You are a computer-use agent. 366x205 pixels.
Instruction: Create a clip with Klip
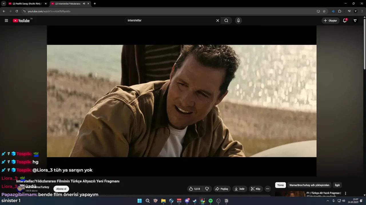[256, 189]
